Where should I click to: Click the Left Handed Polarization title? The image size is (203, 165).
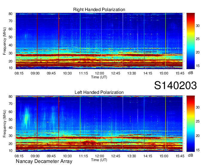tap(99, 92)
